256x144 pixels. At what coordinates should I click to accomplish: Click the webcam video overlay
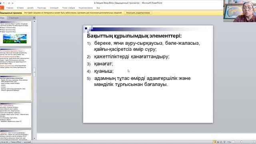click(240, 11)
